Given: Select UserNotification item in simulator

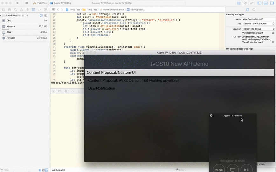Looking at the screenshot, I should 101,88.
